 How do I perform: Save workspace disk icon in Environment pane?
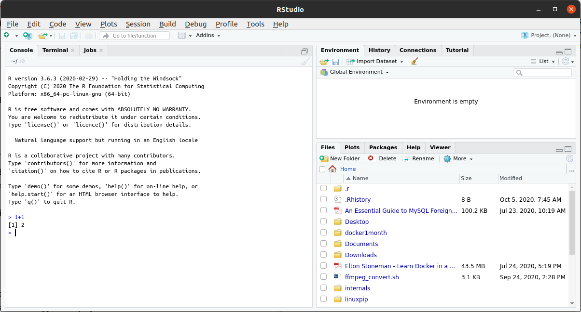[335, 62]
